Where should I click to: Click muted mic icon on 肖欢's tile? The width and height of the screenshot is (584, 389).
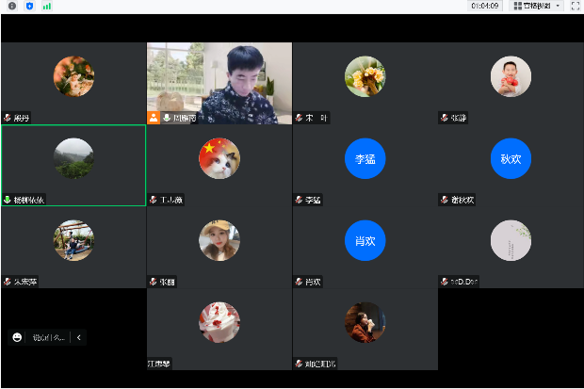click(x=299, y=282)
